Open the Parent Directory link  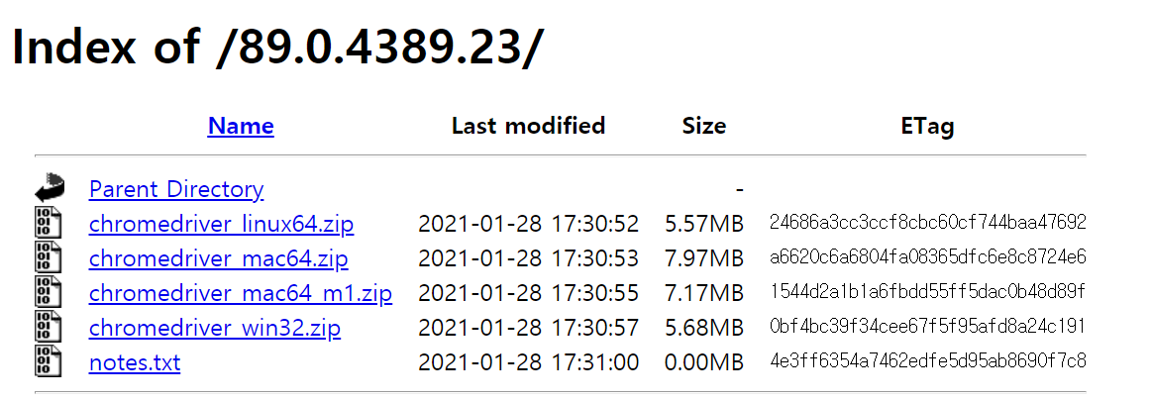click(176, 189)
